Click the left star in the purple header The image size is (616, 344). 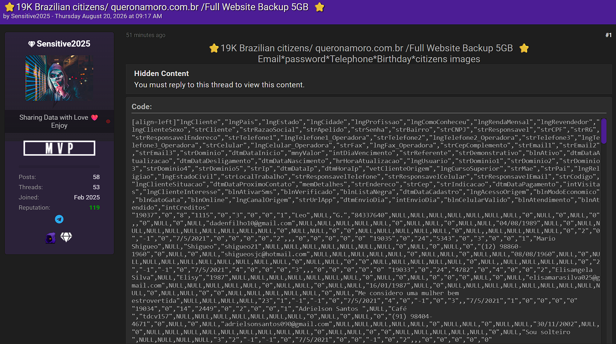point(9,7)
